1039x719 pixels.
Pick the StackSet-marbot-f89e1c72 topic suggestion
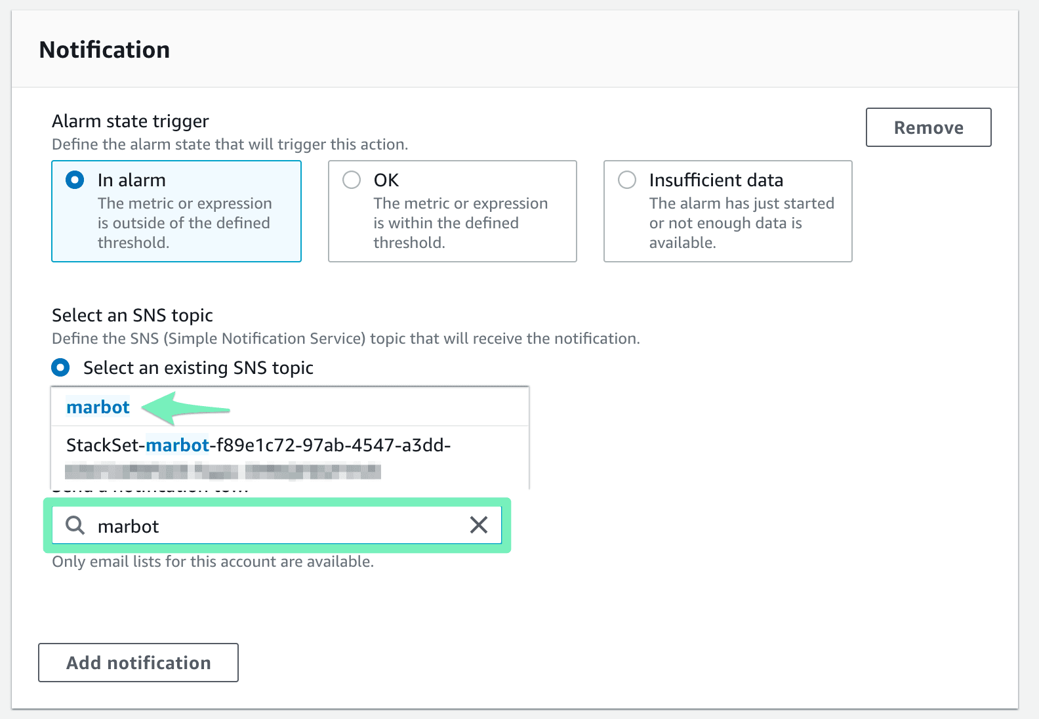pyautogui.click(x=290, y=458)
